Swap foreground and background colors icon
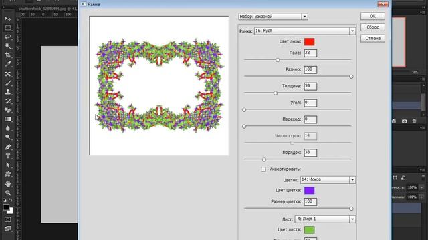 coord(11,200)
